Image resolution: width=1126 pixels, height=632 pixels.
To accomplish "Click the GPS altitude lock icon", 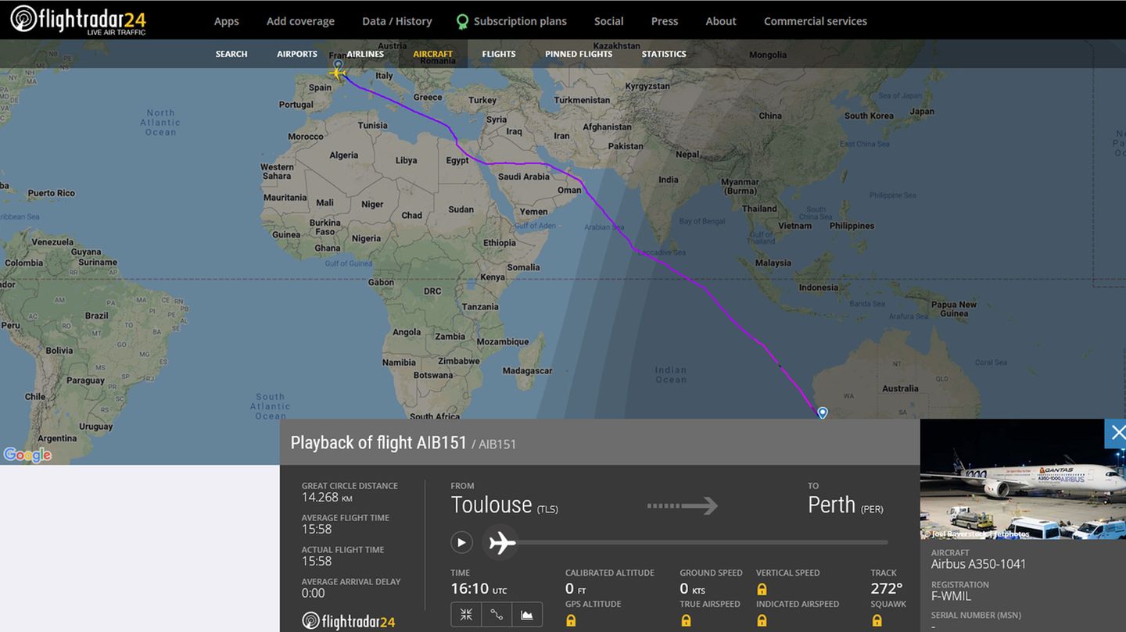I will pyautogui.click(x=571, y=620).
